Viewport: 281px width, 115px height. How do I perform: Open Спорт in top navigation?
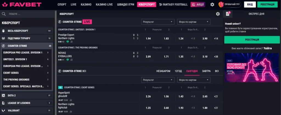62,4
